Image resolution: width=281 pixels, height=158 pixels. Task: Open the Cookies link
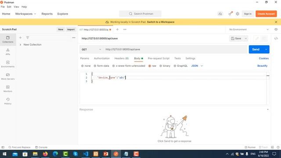[263, 58]
